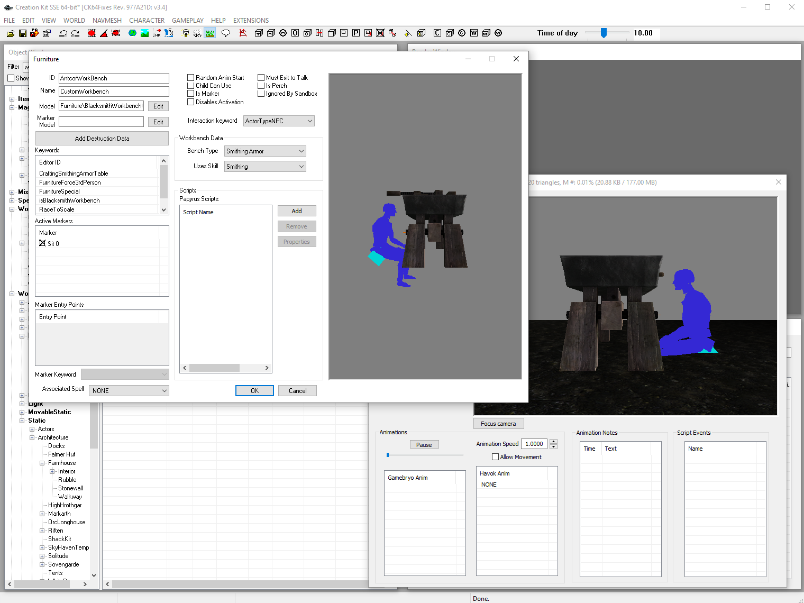Click the Undo arrow in toolbar
This screenshot has height=603, width=804.
tap(63, 33)
